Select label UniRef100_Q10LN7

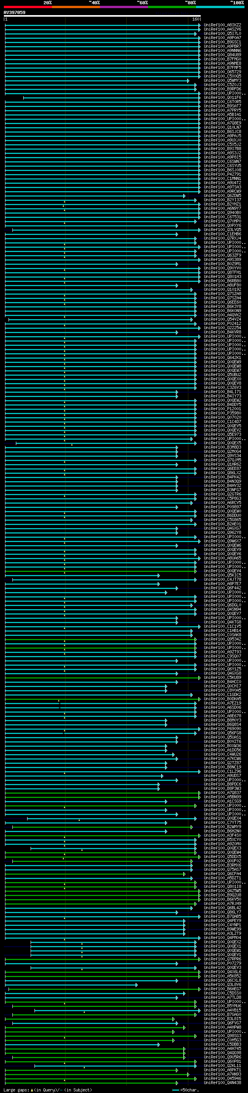(222, 127)
